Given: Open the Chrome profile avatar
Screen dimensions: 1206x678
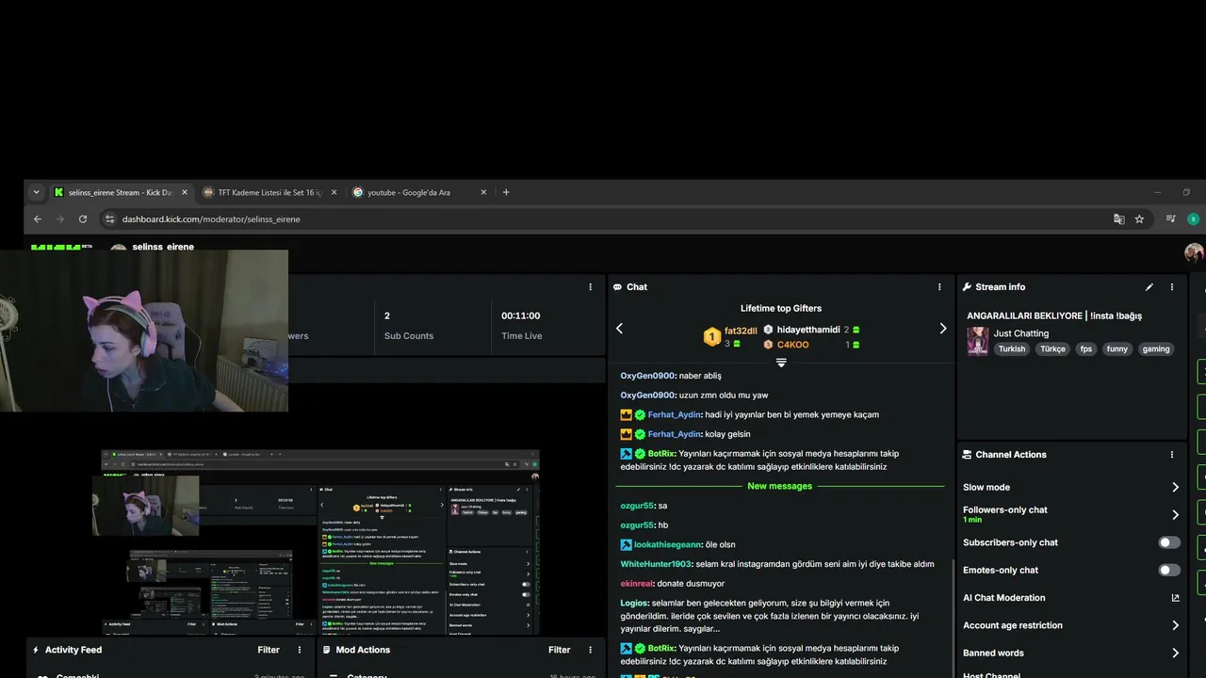Looking at the screenshot, I should (x=1193, y=218).
